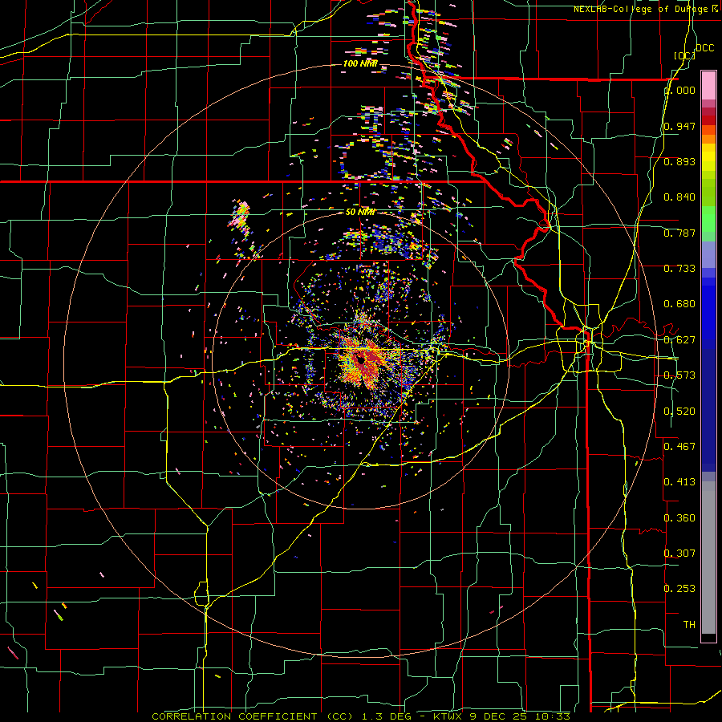Click the gray lower segment of the color bar
Image resolution: width=722 pixels, height=722 pixels.
pyautogui.click(x=708, y=558)
